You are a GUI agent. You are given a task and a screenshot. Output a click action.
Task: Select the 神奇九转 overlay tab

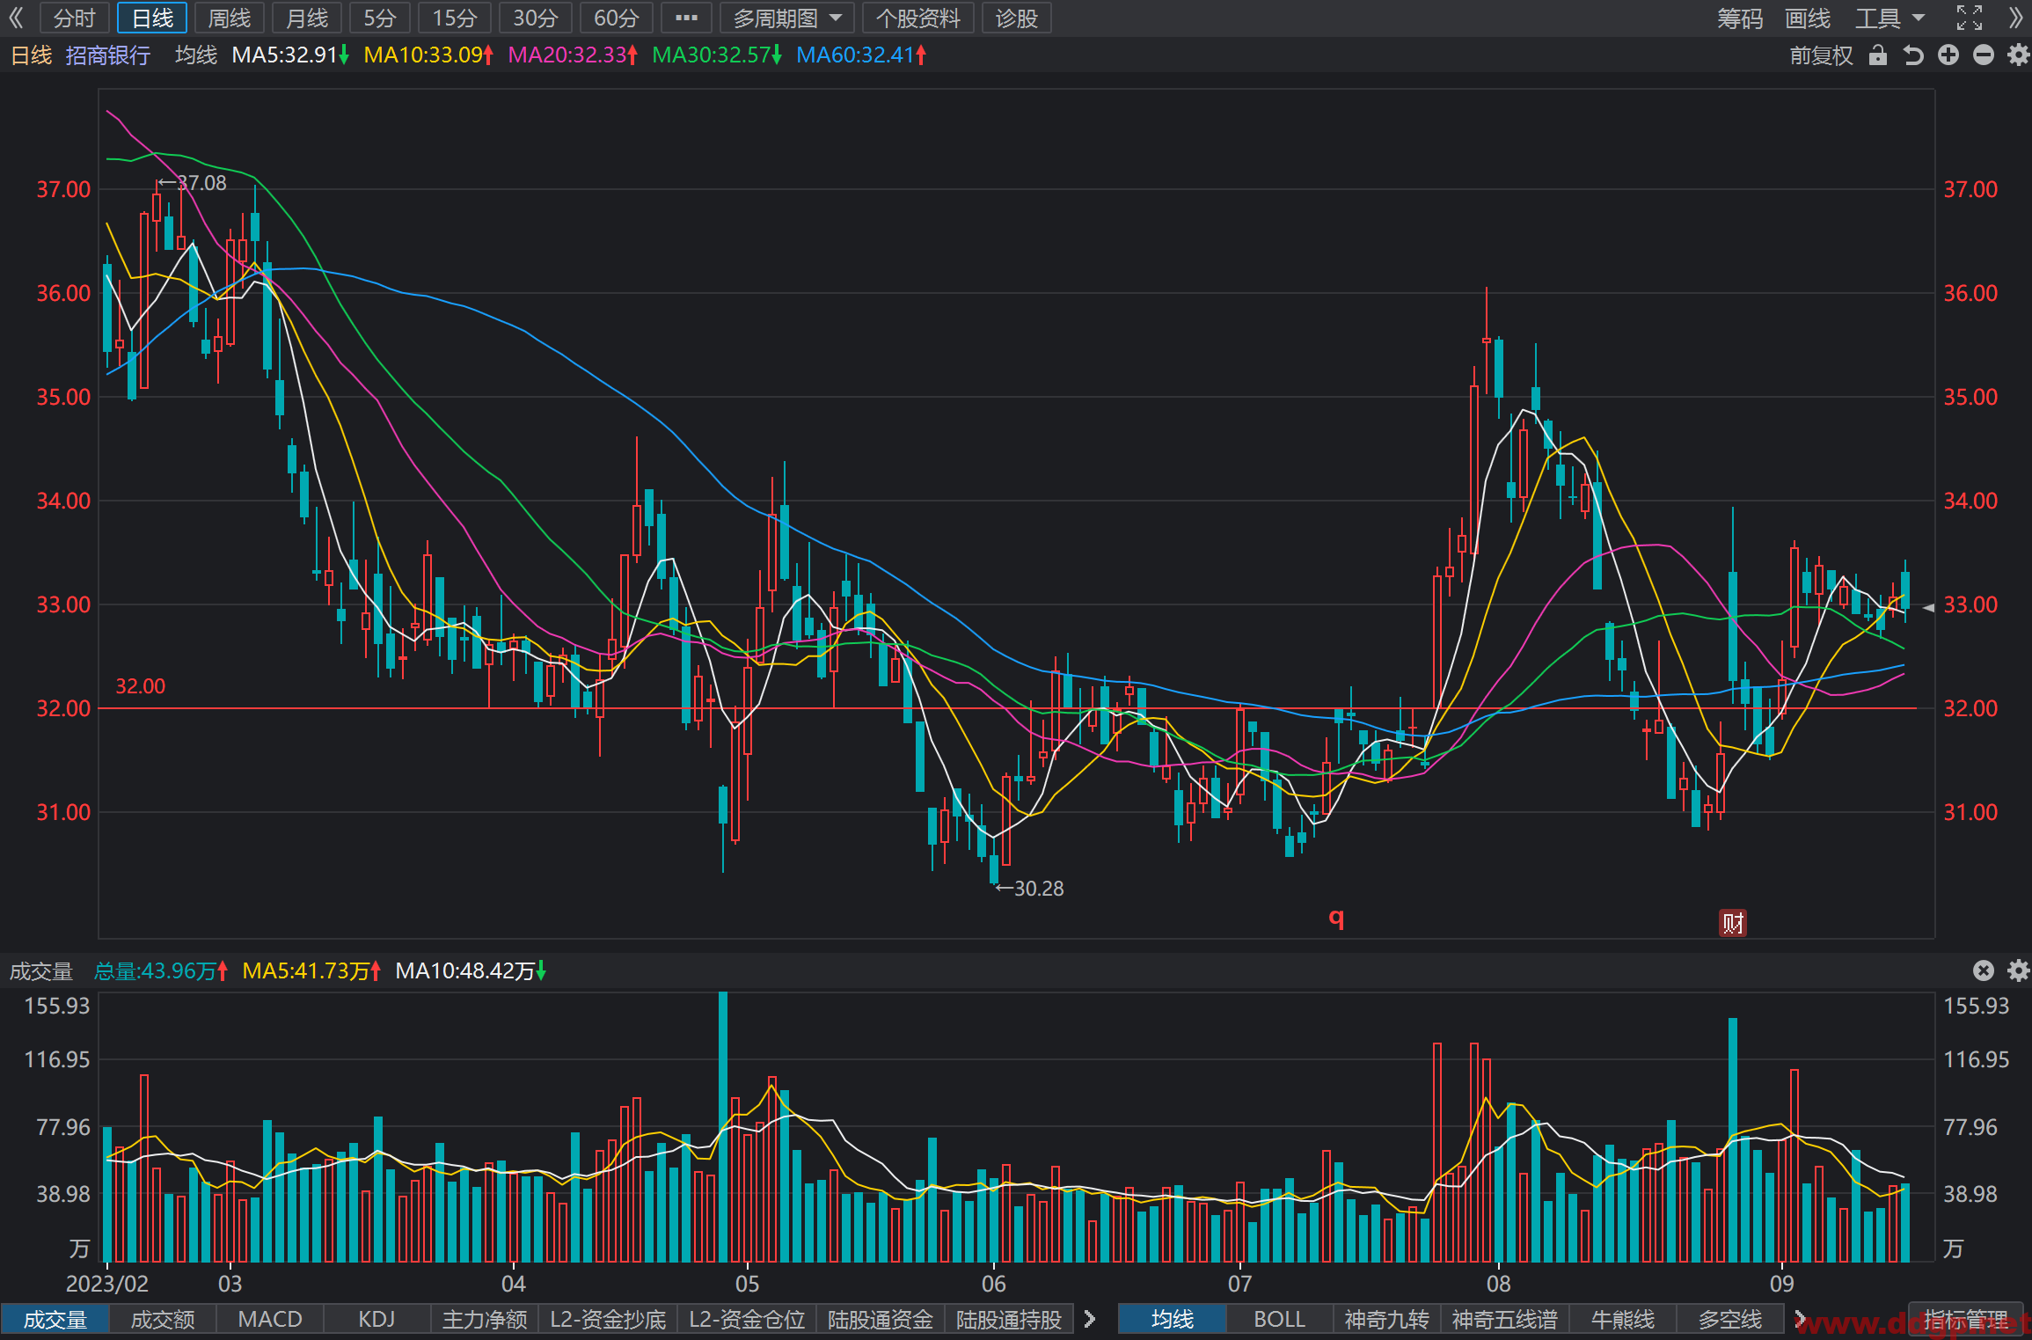coord(1387,1319)
